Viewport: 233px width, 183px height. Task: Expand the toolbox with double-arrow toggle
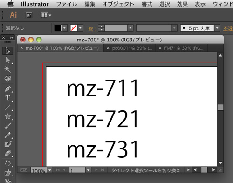click(x=12, y=38)
